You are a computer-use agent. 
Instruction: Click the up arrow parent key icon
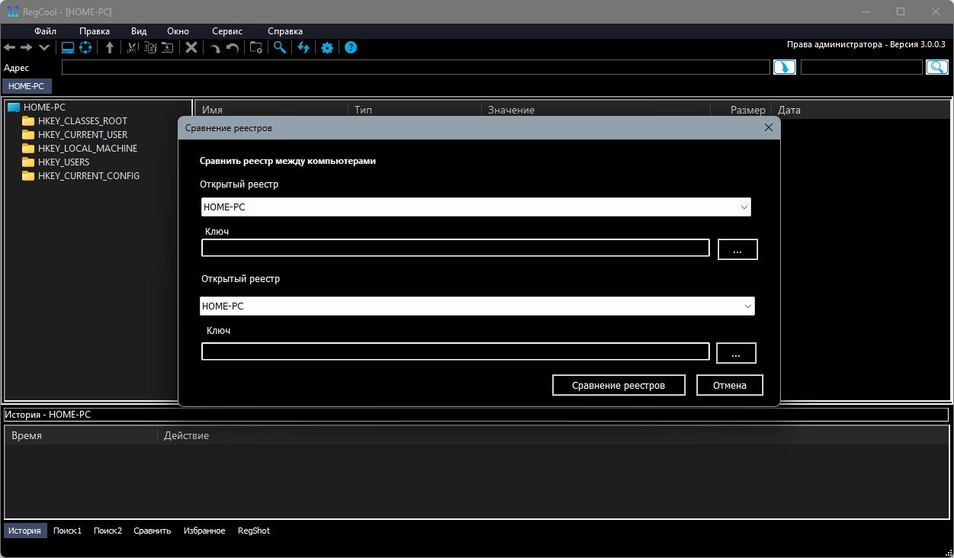pos(110,48)
